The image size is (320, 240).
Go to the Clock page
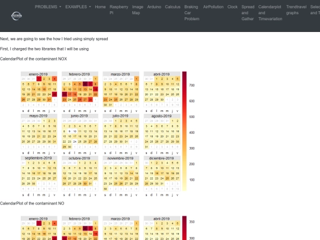tap(232, 7)
